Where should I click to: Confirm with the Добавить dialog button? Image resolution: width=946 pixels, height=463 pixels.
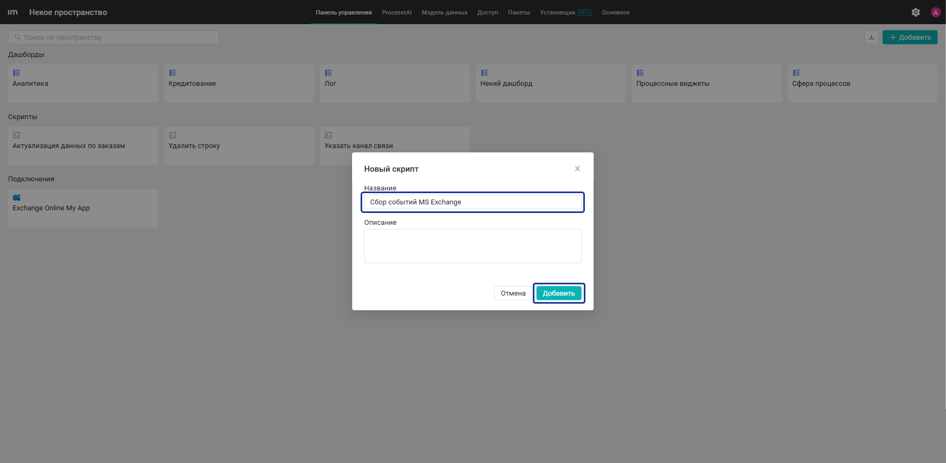pyautogui.click(x=559, y=293)
